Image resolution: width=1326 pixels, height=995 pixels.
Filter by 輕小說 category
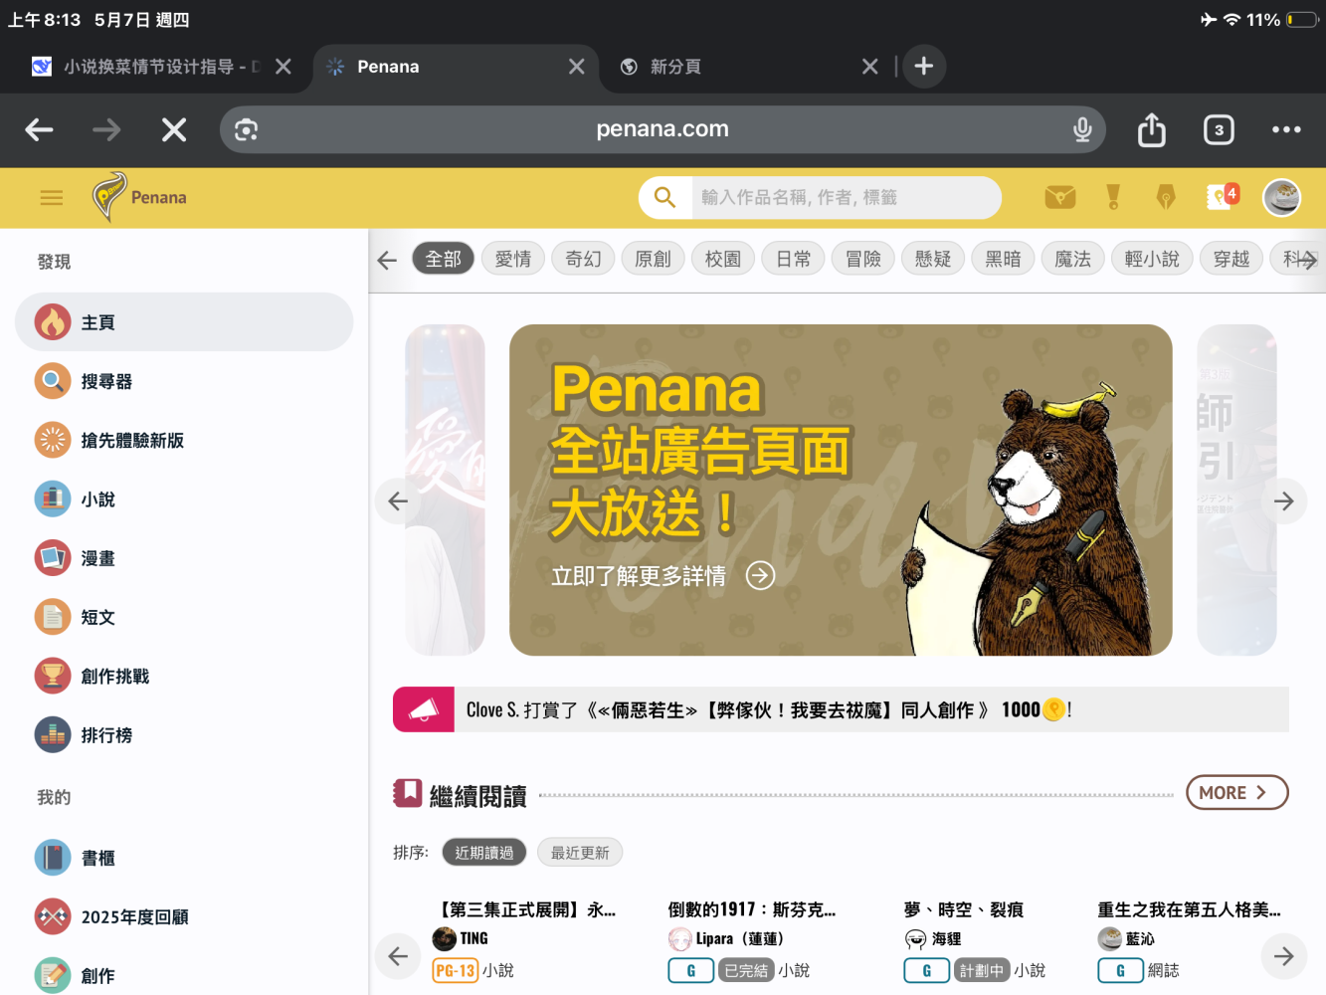tap(1152, 259)
